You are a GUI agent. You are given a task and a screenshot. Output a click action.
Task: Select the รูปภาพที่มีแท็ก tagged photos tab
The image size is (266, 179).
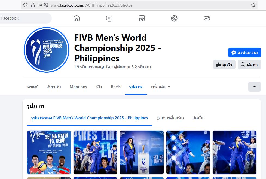pyautogui.click(x=170, y=118)
